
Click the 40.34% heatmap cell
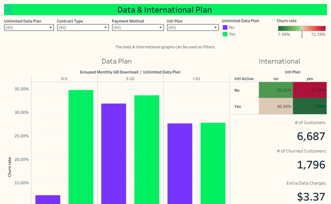(x=276, y=106)
